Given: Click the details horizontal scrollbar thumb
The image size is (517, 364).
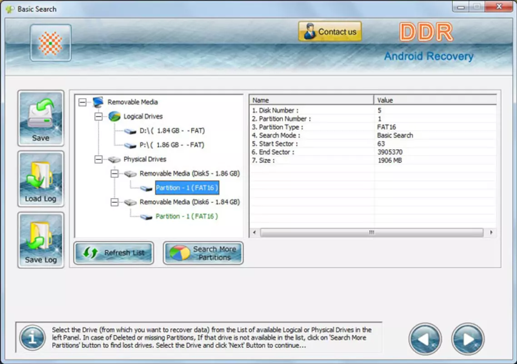Looking at the screenshot, I should point(372,233).
